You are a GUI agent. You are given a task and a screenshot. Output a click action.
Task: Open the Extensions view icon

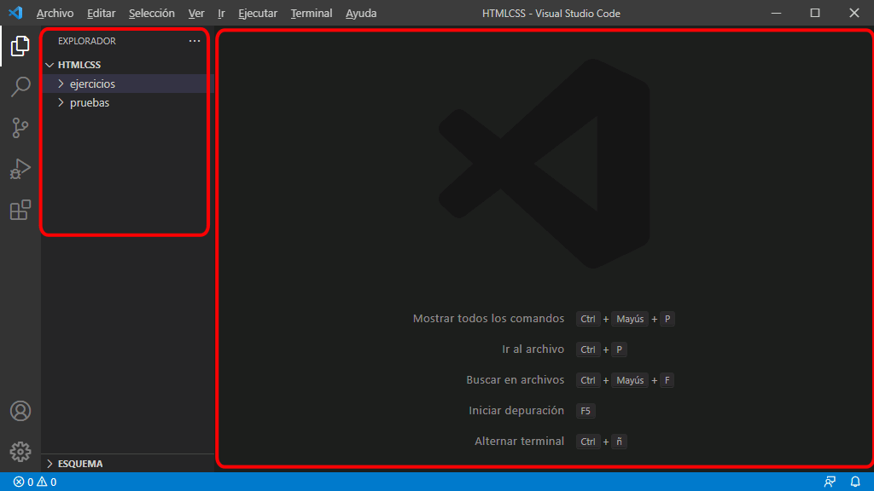20,210
